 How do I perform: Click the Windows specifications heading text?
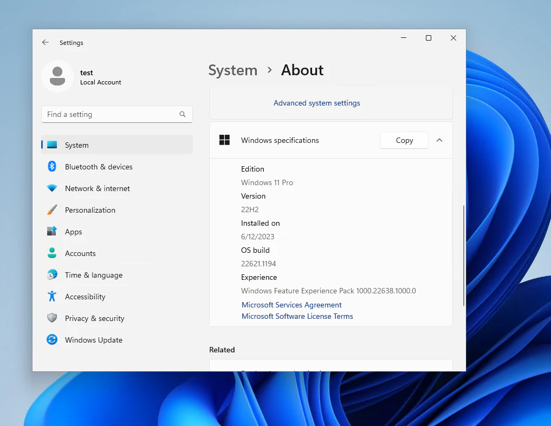[280, 140]
